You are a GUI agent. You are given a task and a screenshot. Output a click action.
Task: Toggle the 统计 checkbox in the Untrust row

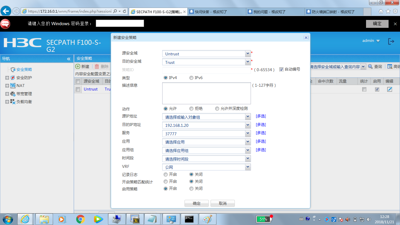point(364,89)
